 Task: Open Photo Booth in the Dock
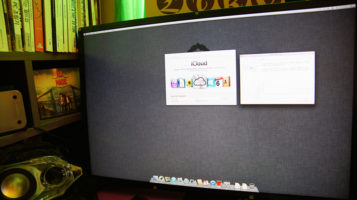[220, 184]
